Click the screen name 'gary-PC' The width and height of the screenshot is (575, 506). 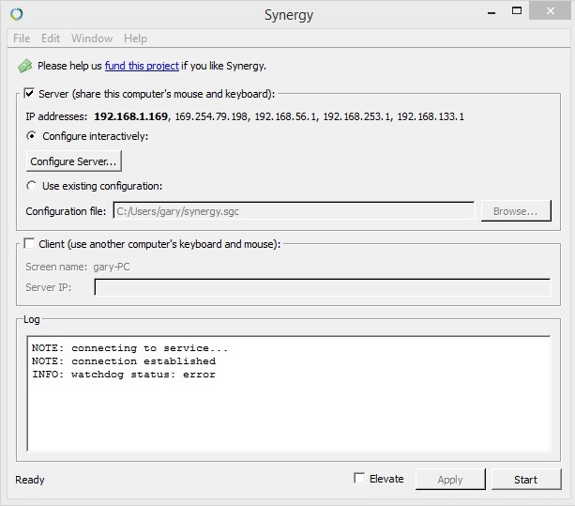coord(112,267)
